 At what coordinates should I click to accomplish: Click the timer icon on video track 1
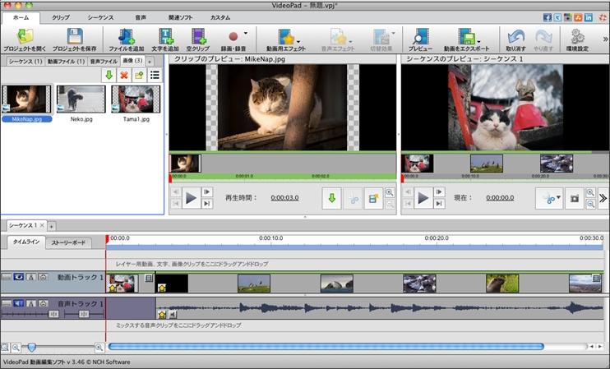point(43,277)
